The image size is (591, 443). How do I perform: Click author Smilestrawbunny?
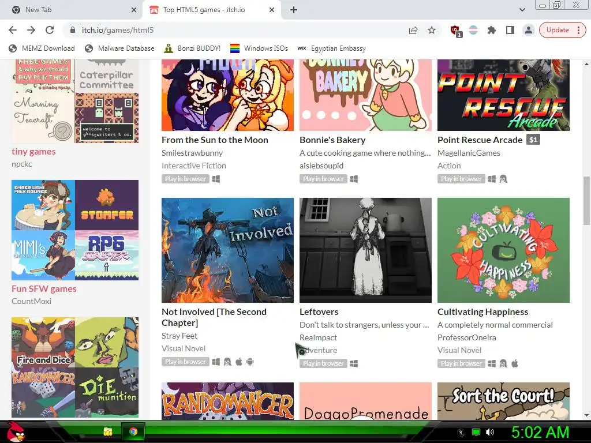pos(192,153)
